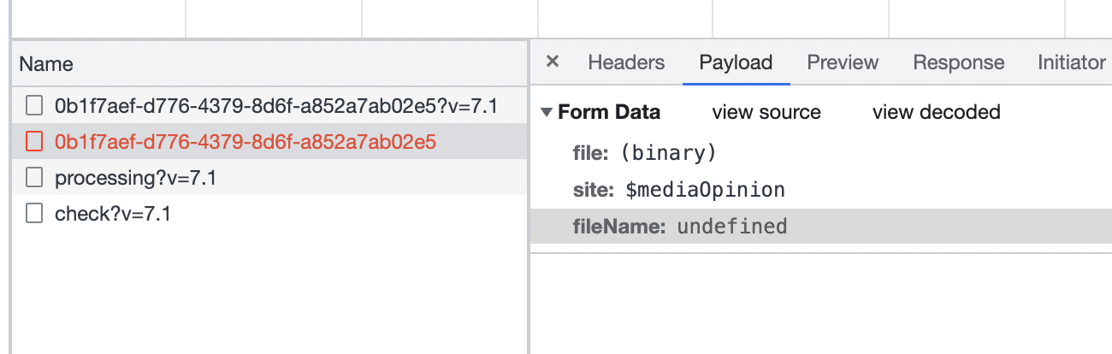
Task: Close the request details panel
Action: click(x=553, y=62)
